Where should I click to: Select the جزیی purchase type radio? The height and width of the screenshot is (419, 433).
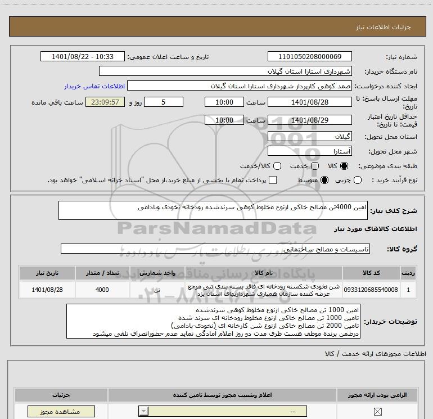point(357,180)
